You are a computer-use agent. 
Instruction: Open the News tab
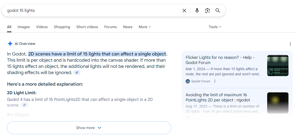(x=127, y=27)
